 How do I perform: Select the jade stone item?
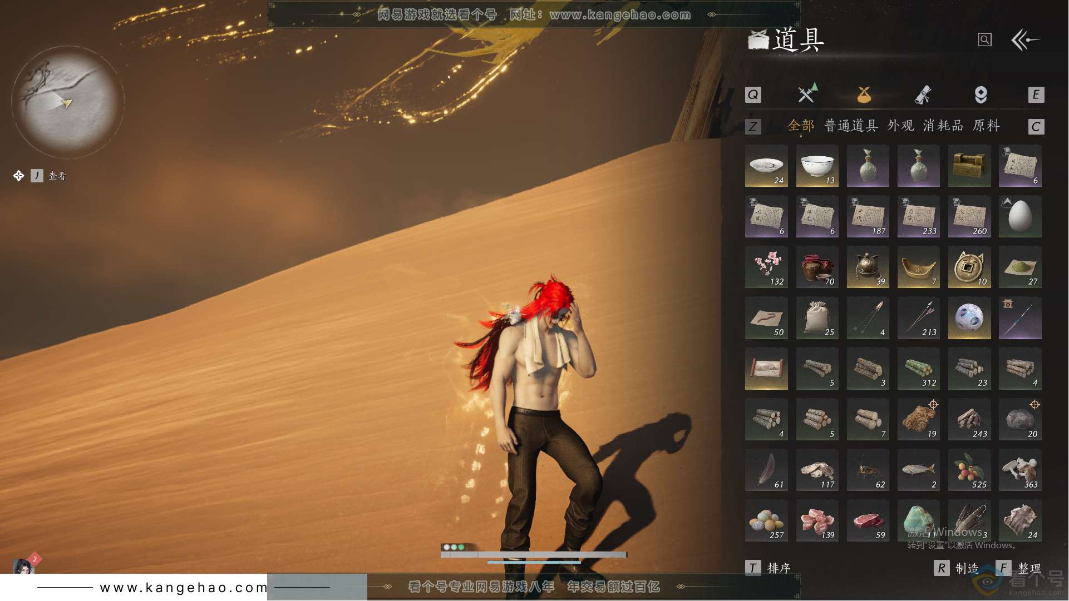(919, 520)
